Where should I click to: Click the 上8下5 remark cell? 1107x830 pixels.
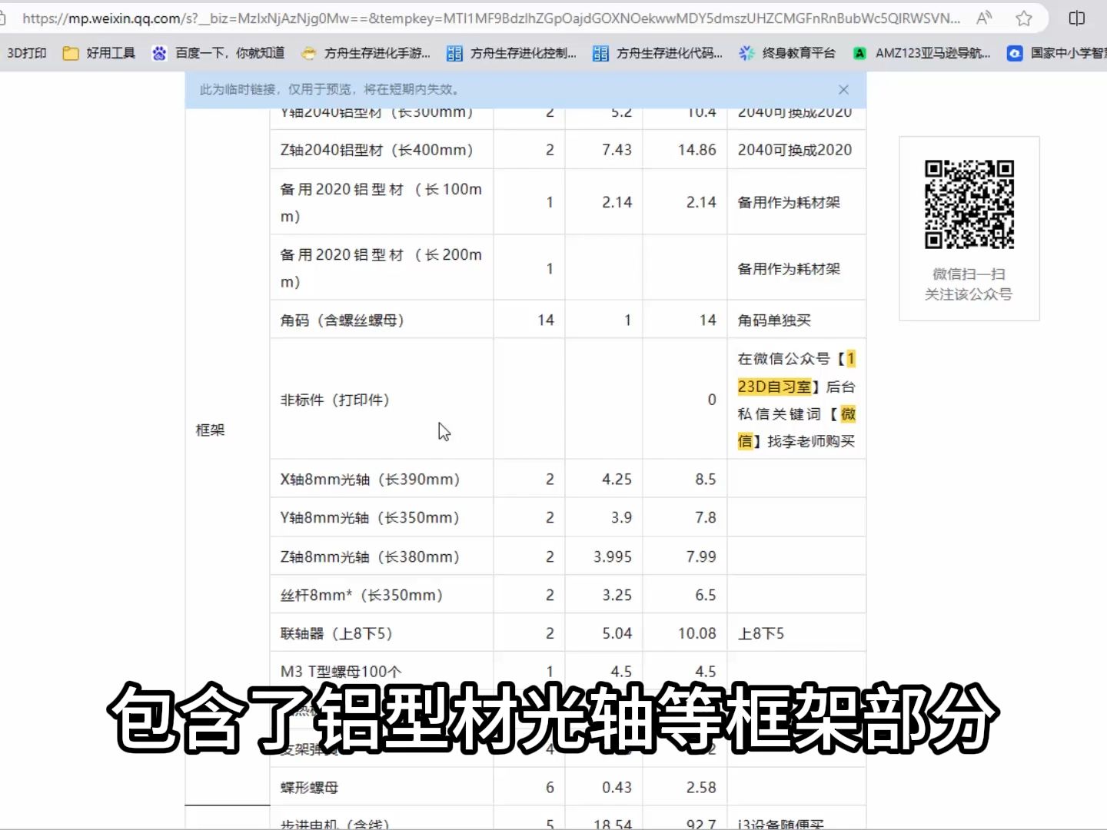796,633
